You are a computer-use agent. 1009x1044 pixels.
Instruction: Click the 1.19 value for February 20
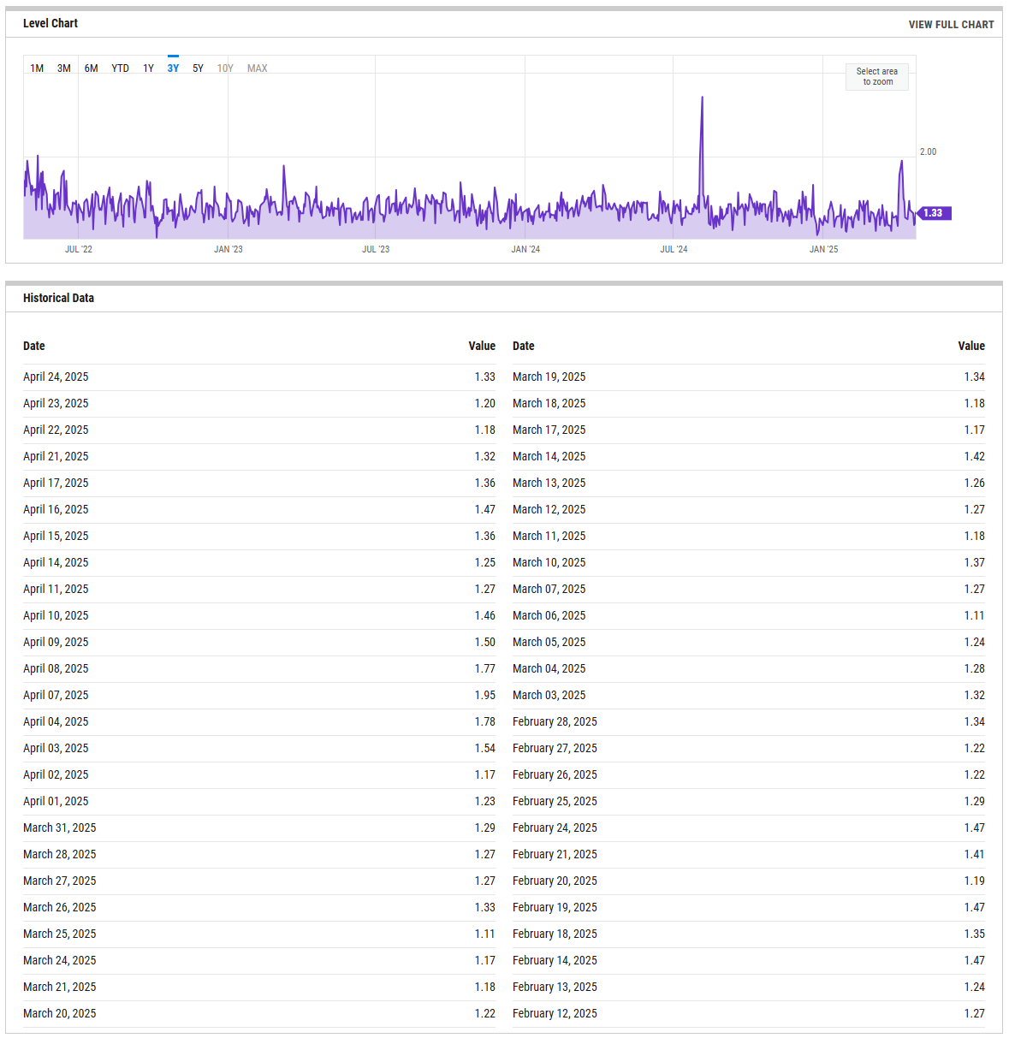[x=975, y=881]
